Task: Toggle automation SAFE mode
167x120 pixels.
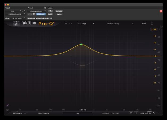Action: point(50,14)
